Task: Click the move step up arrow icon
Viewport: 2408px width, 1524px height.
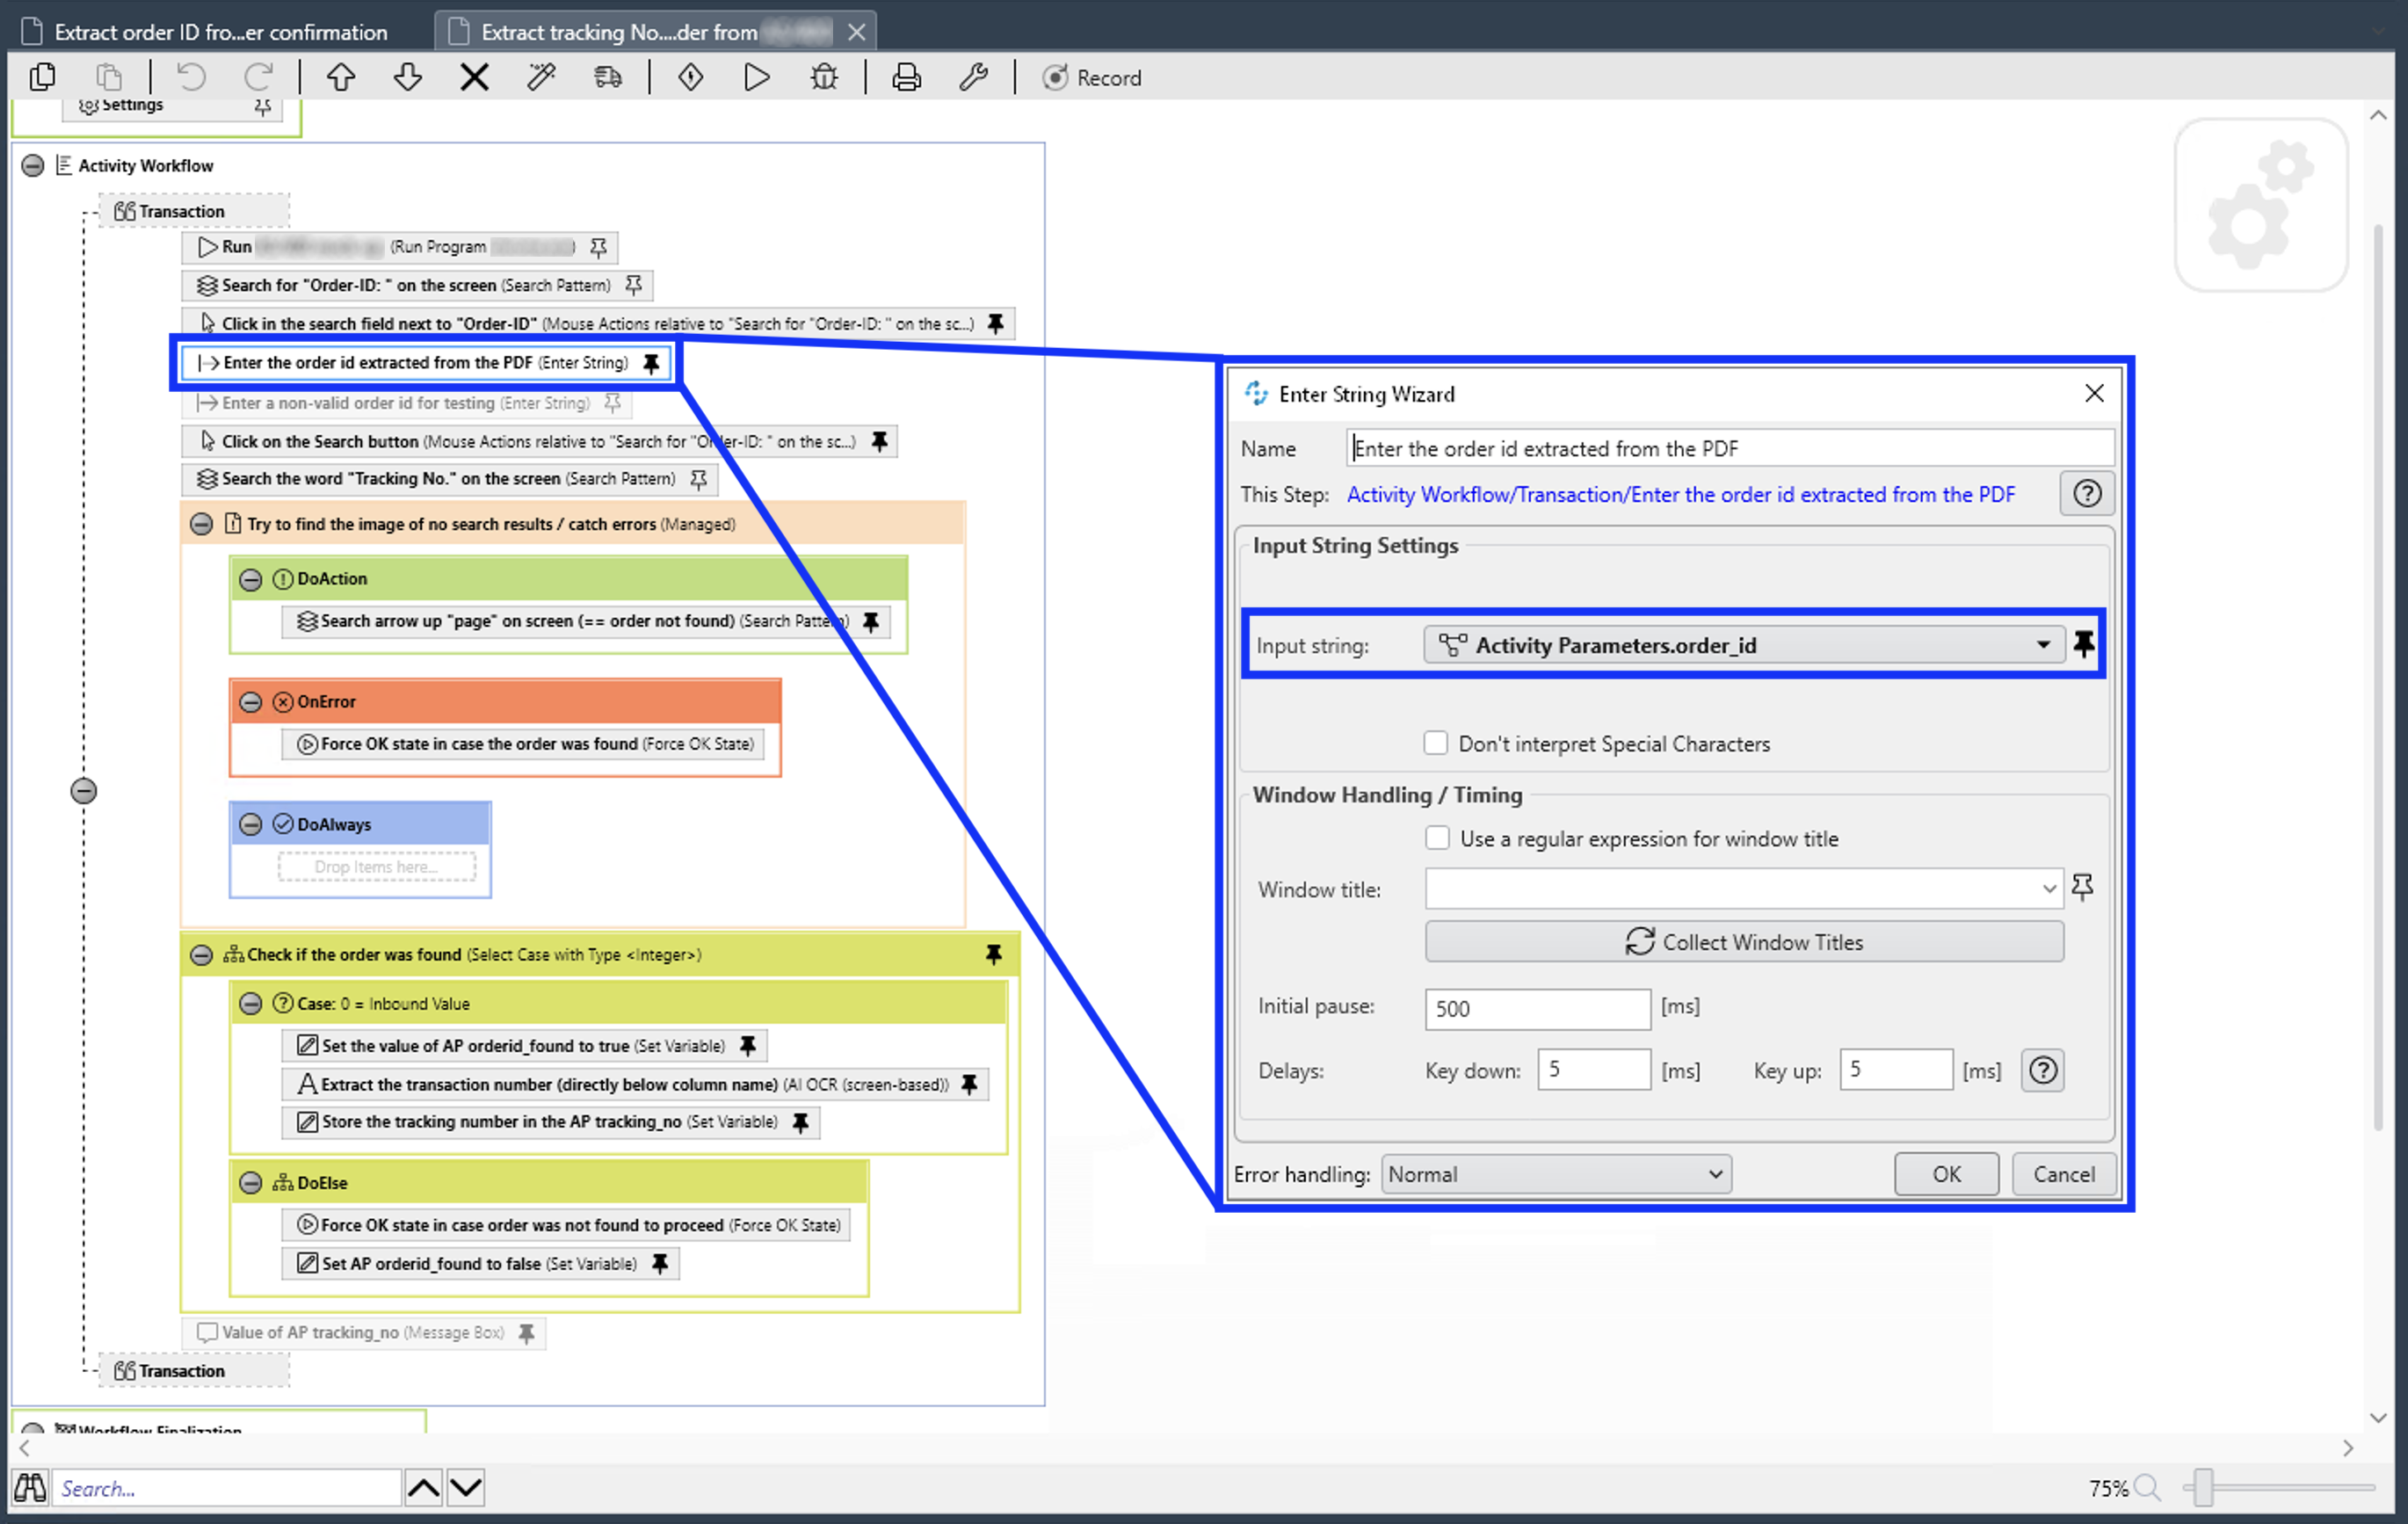Action: (x=341, y=77)
